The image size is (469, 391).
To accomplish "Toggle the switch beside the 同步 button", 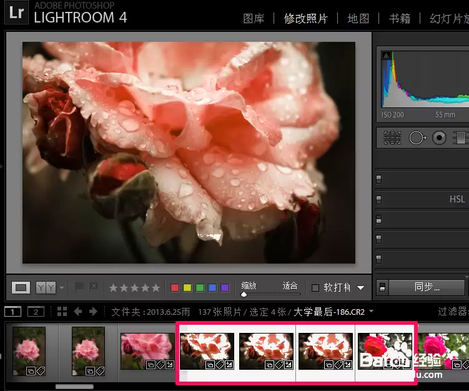I will point(382,287).
